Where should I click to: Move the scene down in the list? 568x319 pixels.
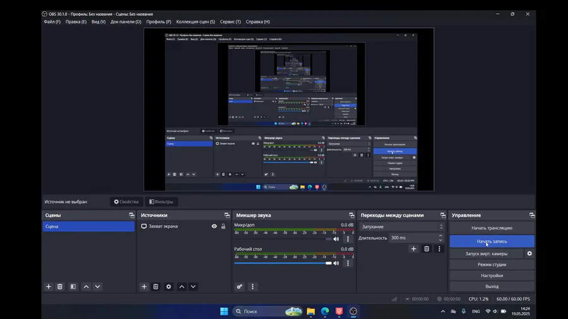click(x=97, y=286)
